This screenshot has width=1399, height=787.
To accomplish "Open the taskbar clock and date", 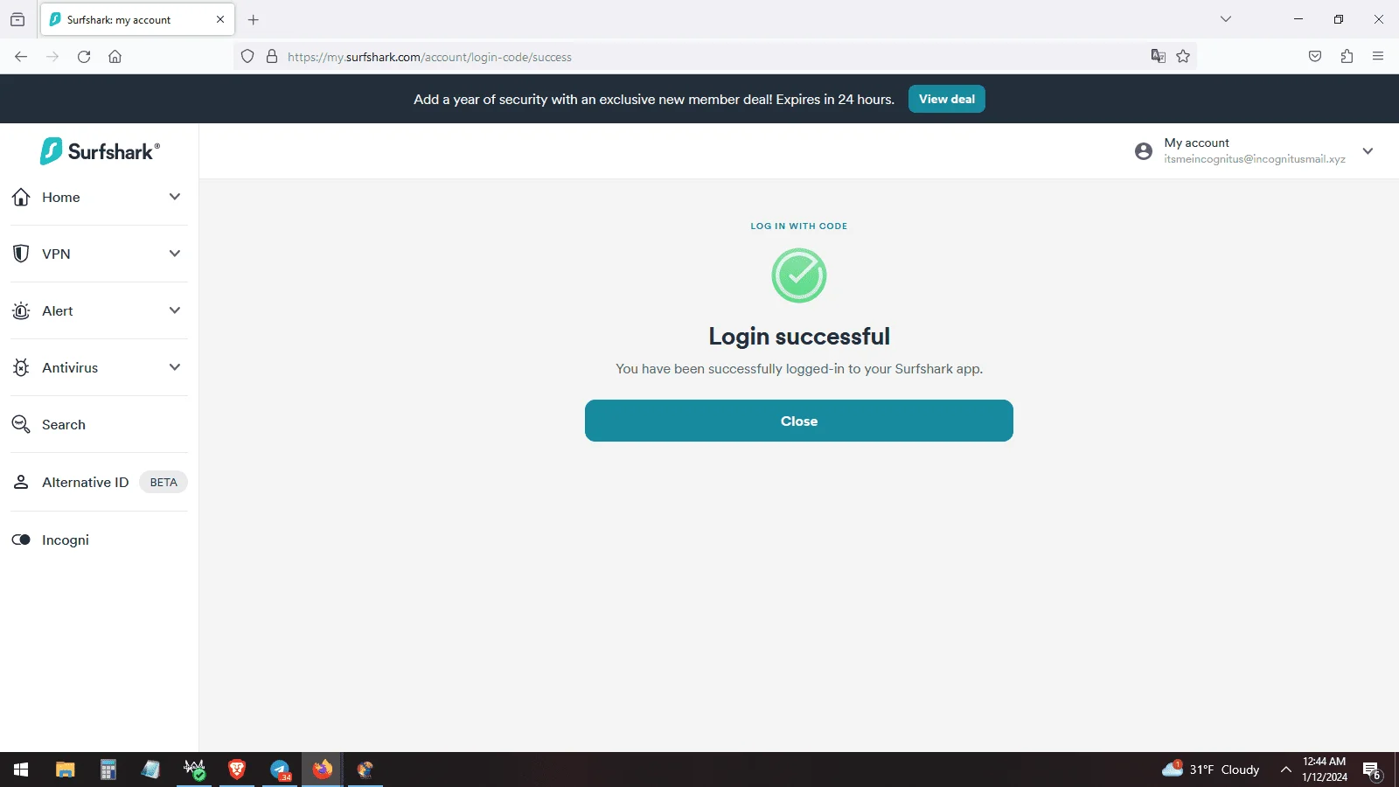I will pos(1325,770).
